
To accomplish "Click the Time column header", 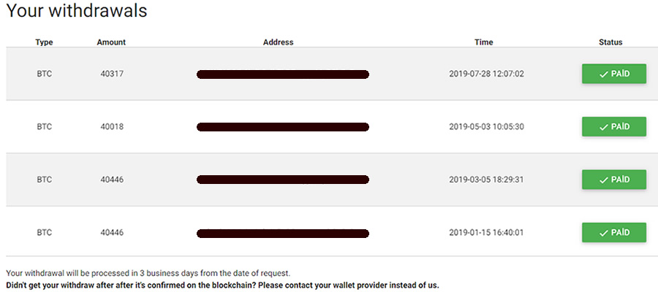I will point(484,42).
